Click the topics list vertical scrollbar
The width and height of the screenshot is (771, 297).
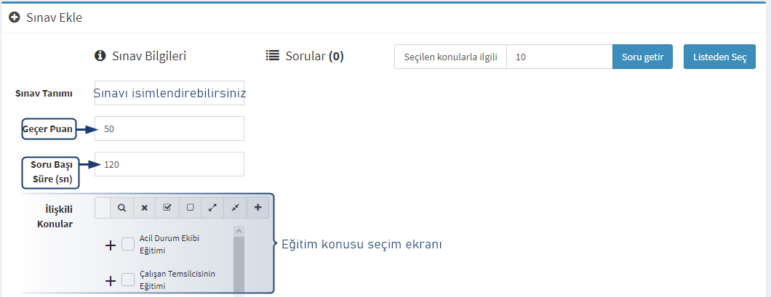[239, 261]
